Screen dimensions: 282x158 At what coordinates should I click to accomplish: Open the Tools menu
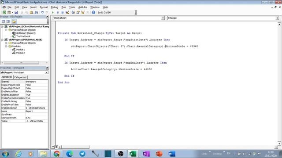pyautogui.click(x=72, y=7)
